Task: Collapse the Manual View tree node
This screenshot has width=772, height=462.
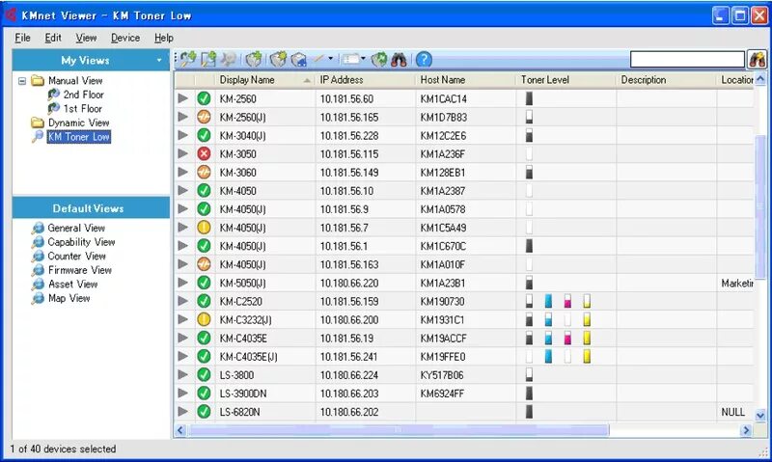Action: 22,81
